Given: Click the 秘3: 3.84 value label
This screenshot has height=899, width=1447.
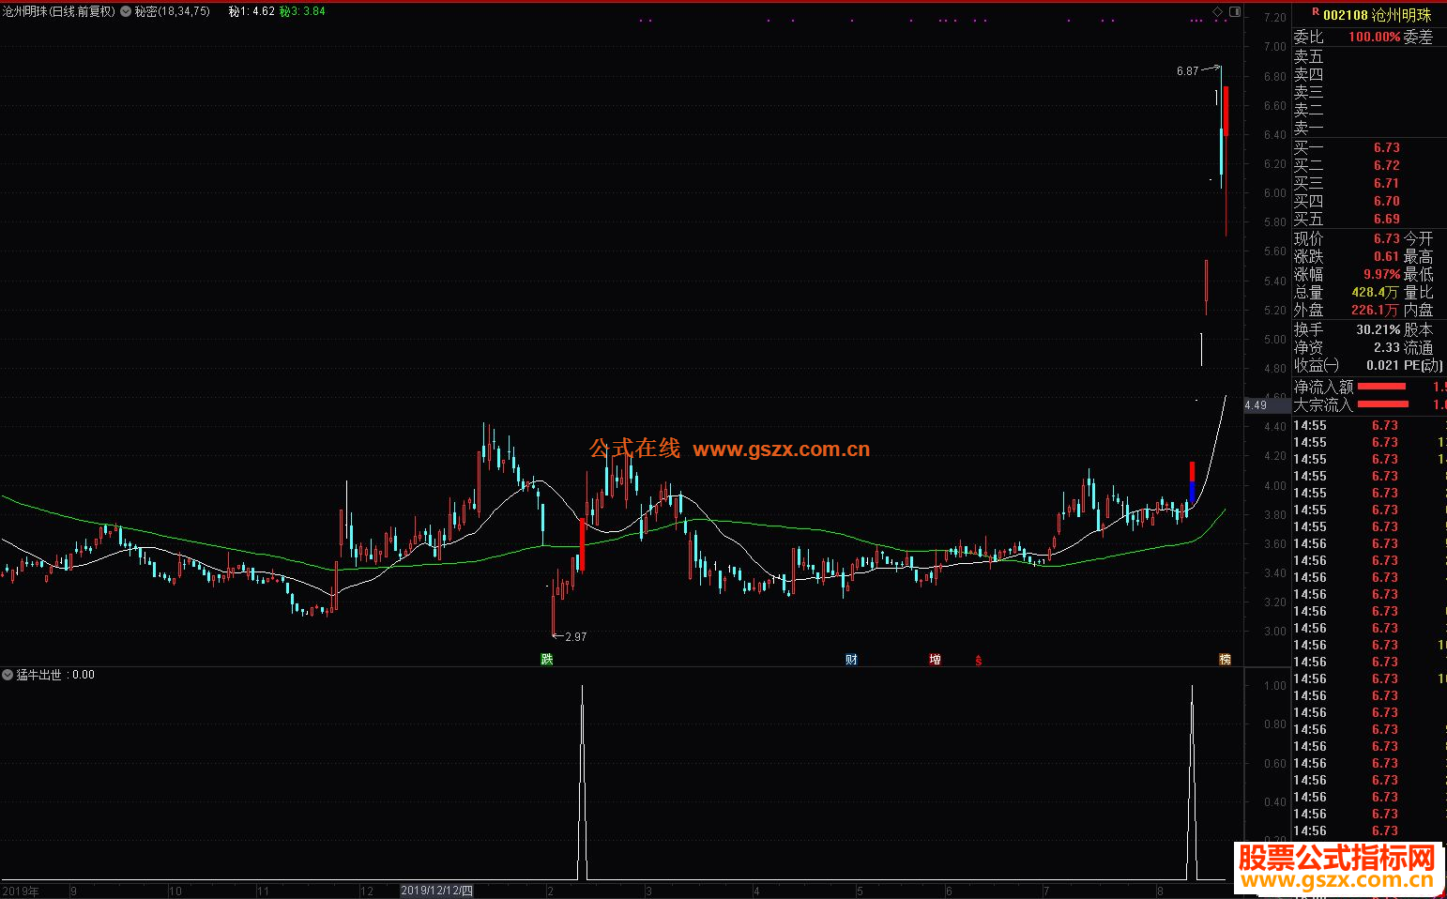Looking at the screenshot, I should [x=302, y=11].
